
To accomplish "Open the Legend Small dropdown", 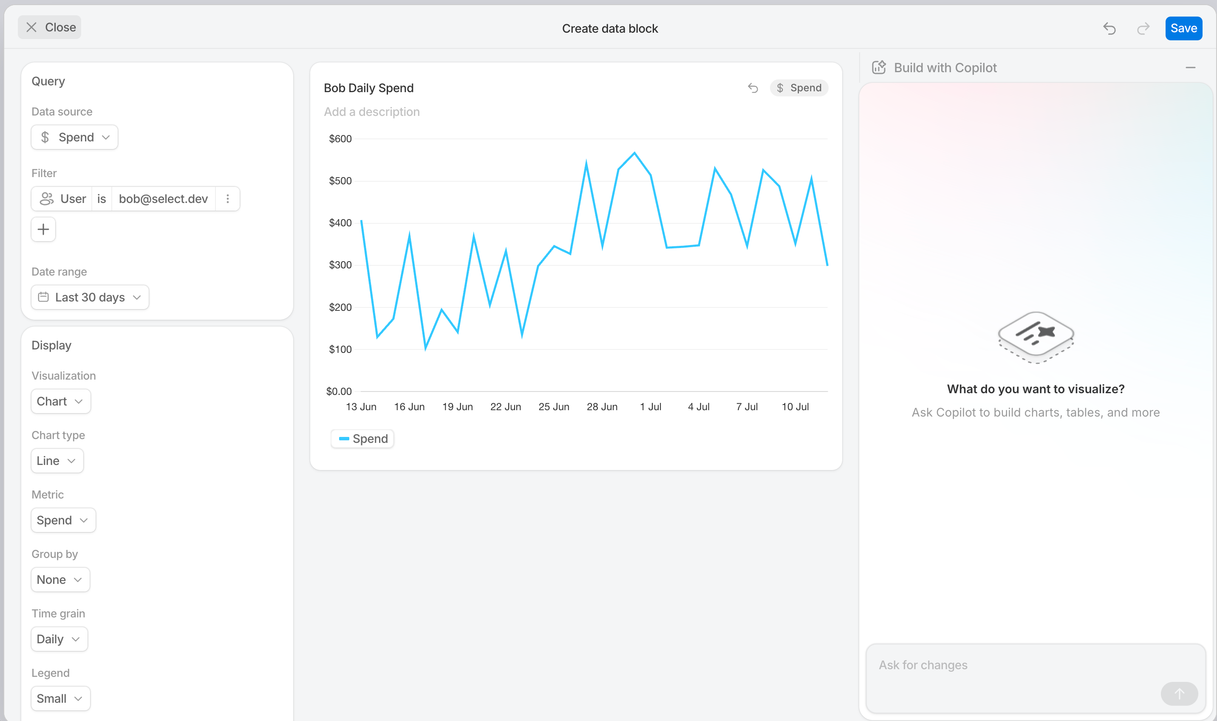I will (60, 698).
